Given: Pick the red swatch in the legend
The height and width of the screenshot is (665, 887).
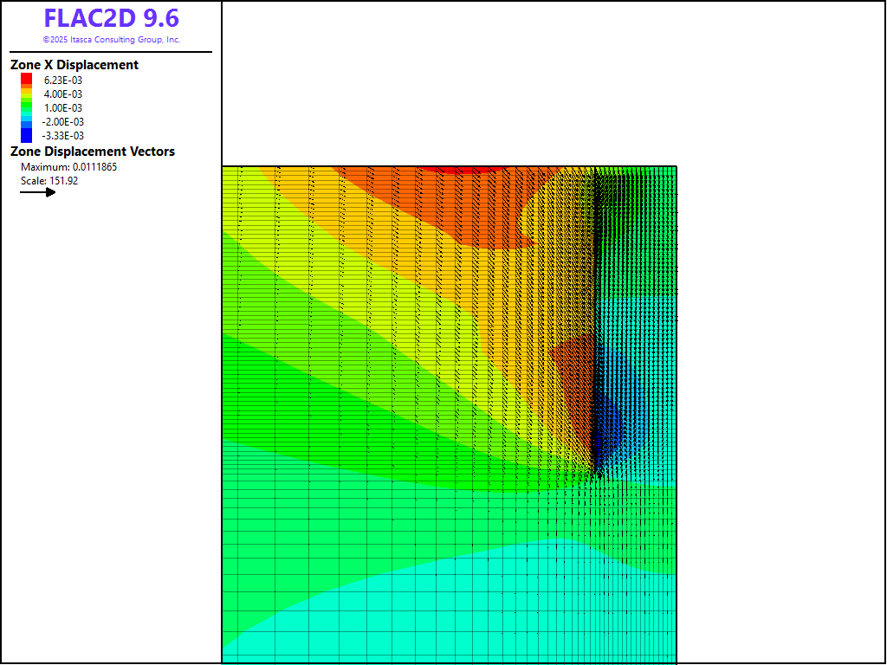Looking at the screenshot, I should pos(26,78).
